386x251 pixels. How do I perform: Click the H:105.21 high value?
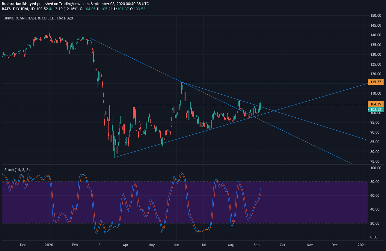[x=105, y=9]
